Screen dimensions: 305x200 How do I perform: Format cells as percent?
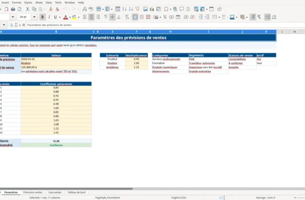coord(165,17)
